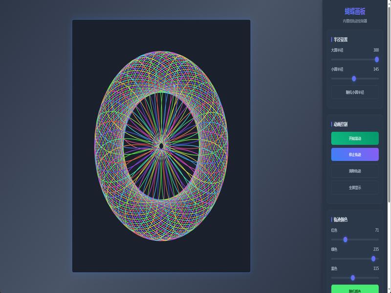Click the scrollbar down arrow
Image resolution: width=391 pixels, height=293 pixels.
pyautogui.click(x=389, y=291)
